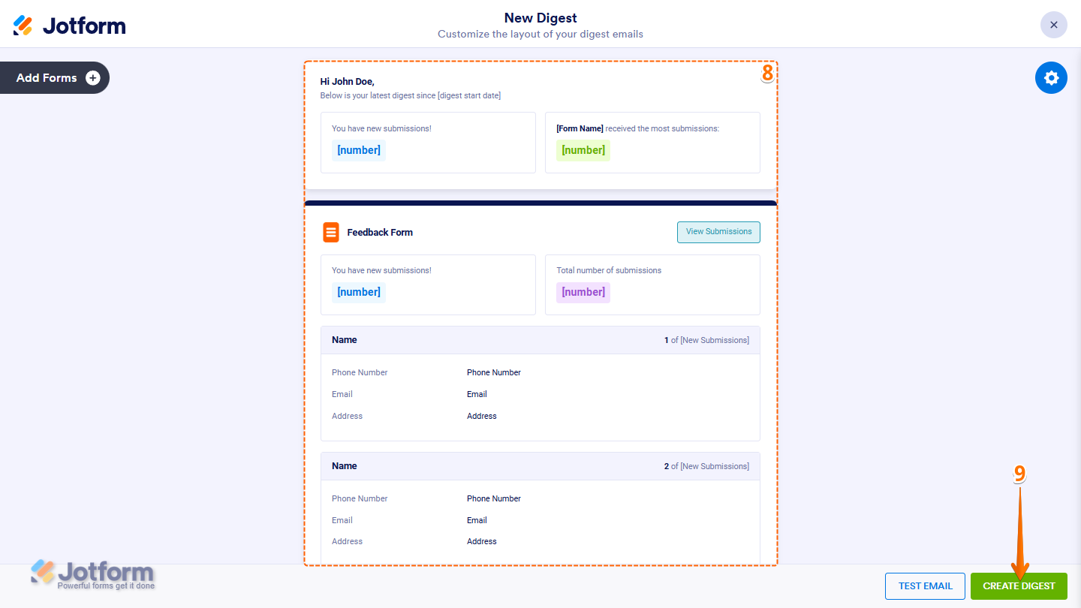This screenshot has width=1081, height=608.
Task: Send a test email with TEST EMAIL
Action: pos(925,585)
